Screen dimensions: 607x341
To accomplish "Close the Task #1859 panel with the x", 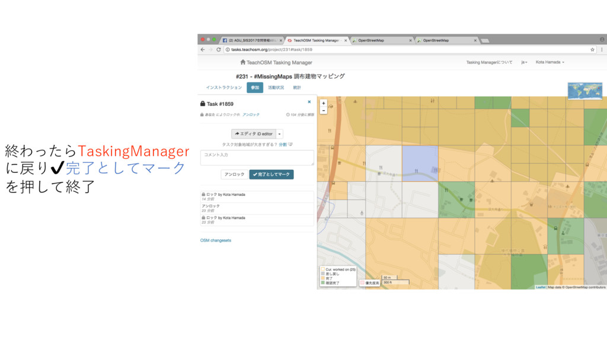I will (x=309, y=102).
